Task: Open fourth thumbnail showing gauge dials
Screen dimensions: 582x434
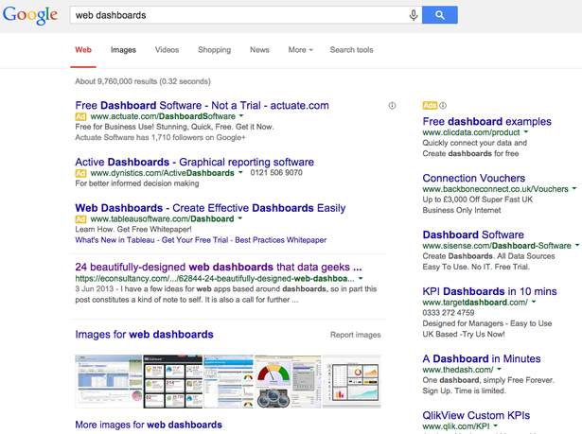Action: pyautogui.click(x=288, y=381)
